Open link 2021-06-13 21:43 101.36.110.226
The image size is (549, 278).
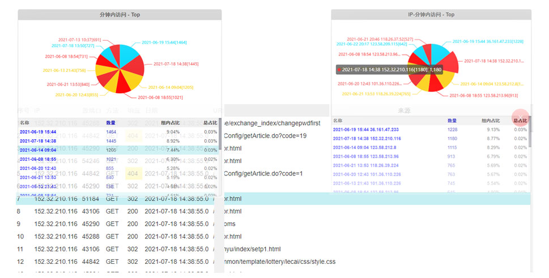click(x=367, y=183)
